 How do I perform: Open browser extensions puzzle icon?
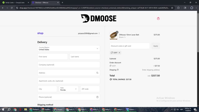[x=178, y=8]
